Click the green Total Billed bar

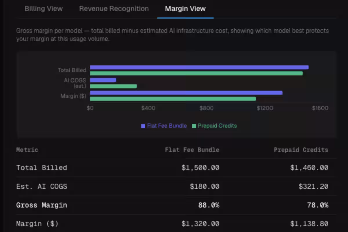click(196, 73)
